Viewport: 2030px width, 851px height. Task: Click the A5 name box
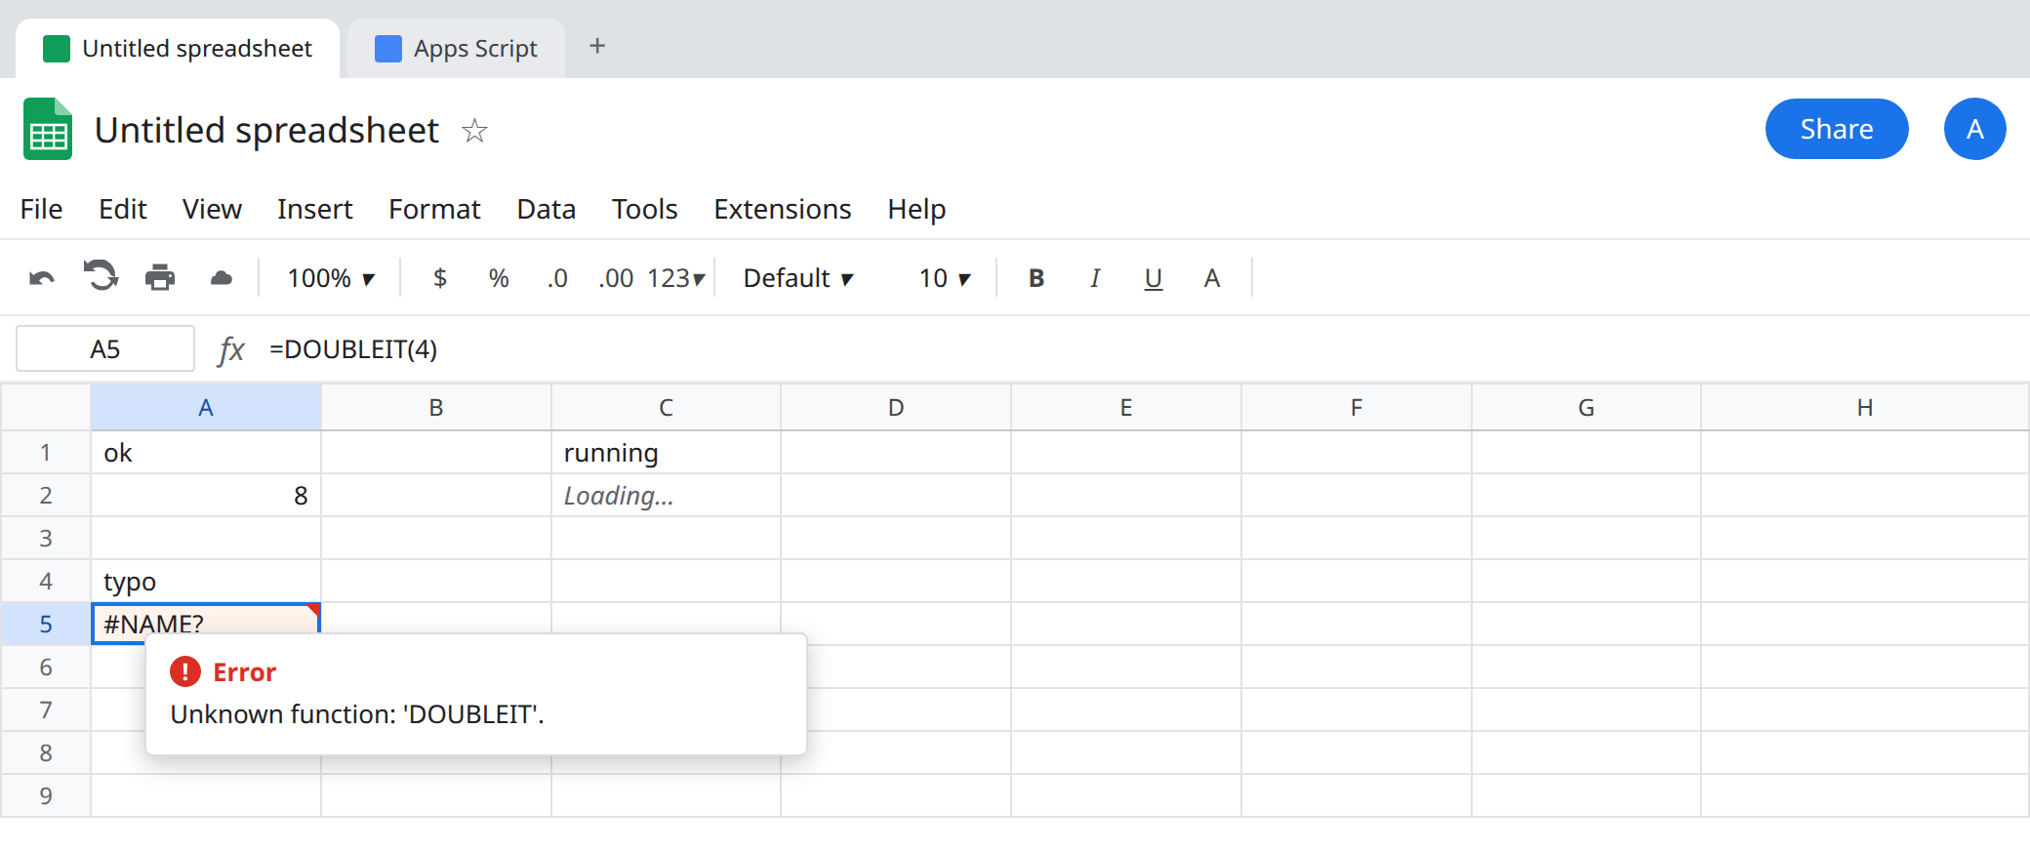click(x=105, y=348)
